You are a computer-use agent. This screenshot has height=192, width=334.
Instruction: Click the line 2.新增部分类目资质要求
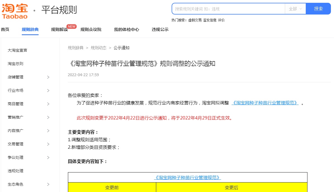(x=94, y=147)
